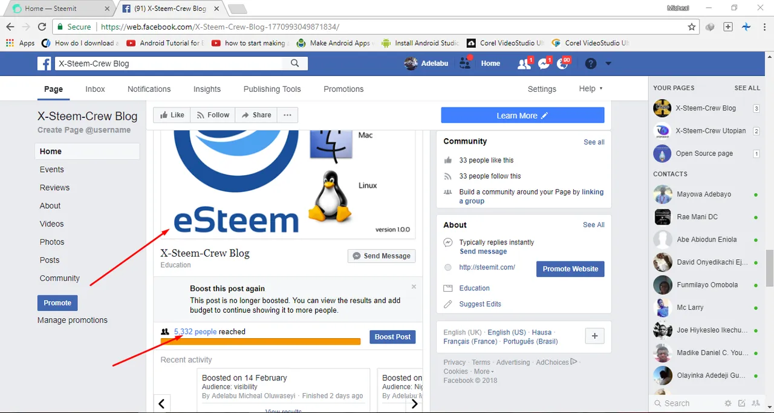
Task: Open page Settings
Action: point(542,89)
